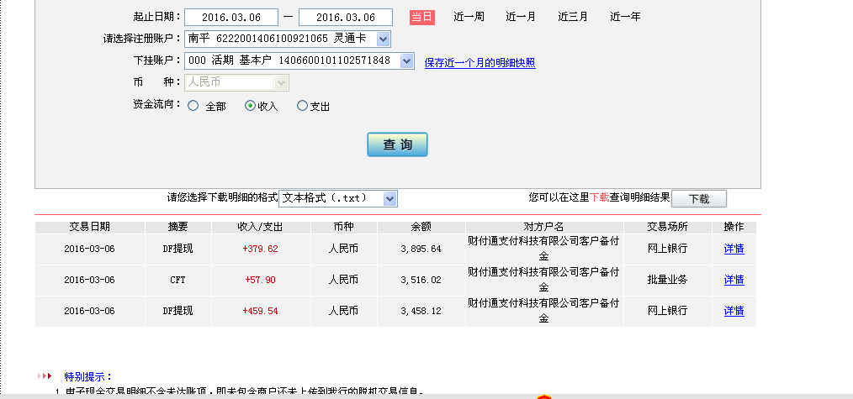Viewport: 853px width, 399px height.
Task: Choose the 近一月 date range
Action: [x=521, y=17]
